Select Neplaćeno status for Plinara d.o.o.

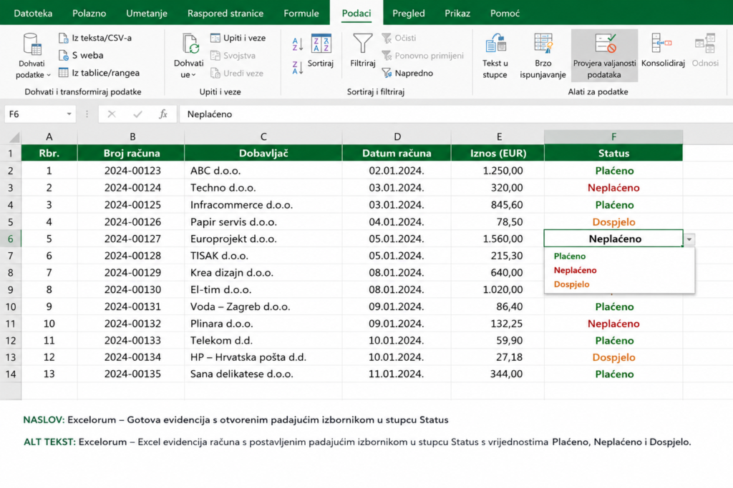pyautogui.click(x=613, y=324)
